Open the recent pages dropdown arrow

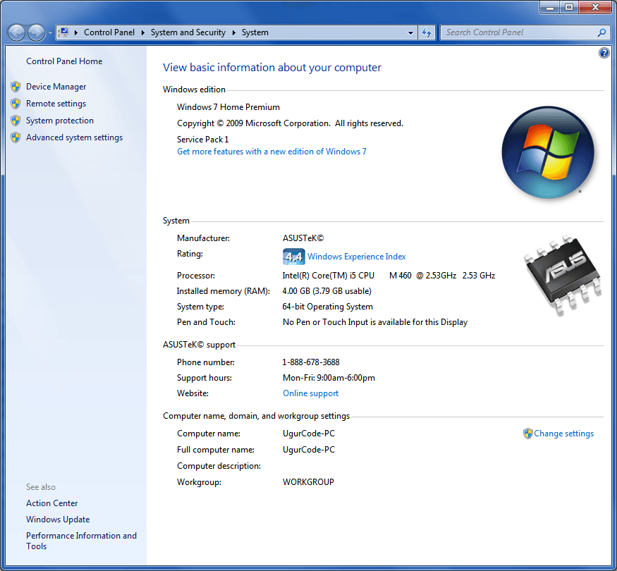50,33
